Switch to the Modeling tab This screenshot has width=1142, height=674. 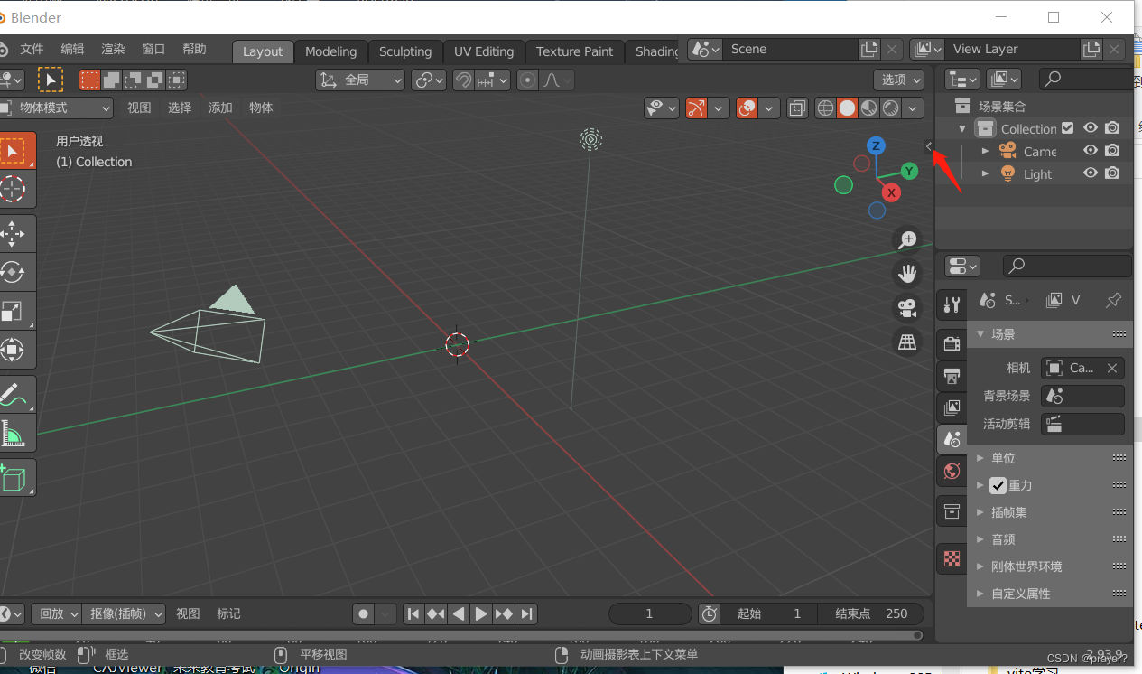pos(330,51)
